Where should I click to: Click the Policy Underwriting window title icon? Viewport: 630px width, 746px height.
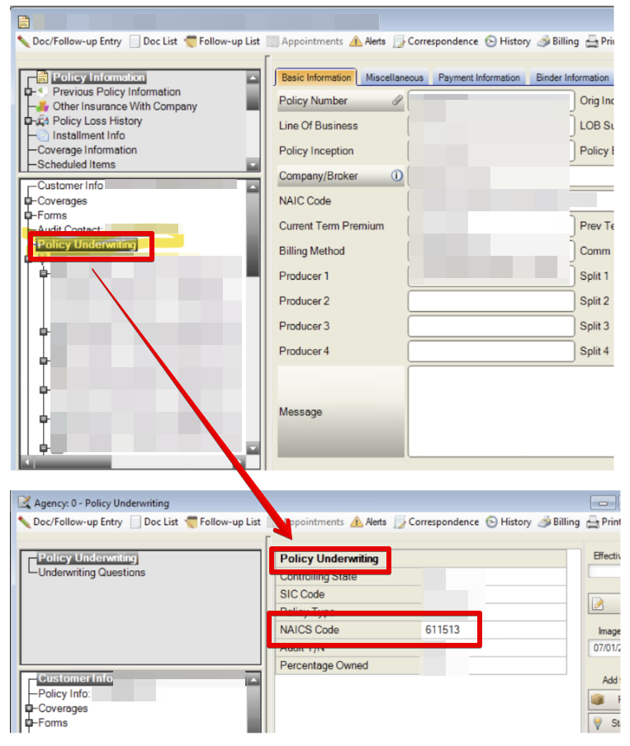click(24, 503)
